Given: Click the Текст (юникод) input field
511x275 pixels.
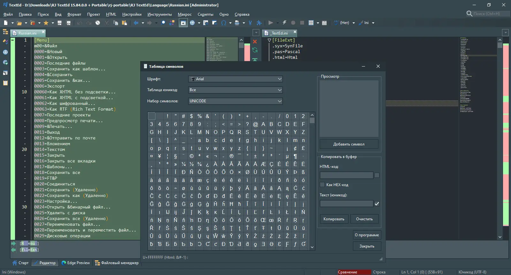Looking at the screenshot, I should click(347, 204).
